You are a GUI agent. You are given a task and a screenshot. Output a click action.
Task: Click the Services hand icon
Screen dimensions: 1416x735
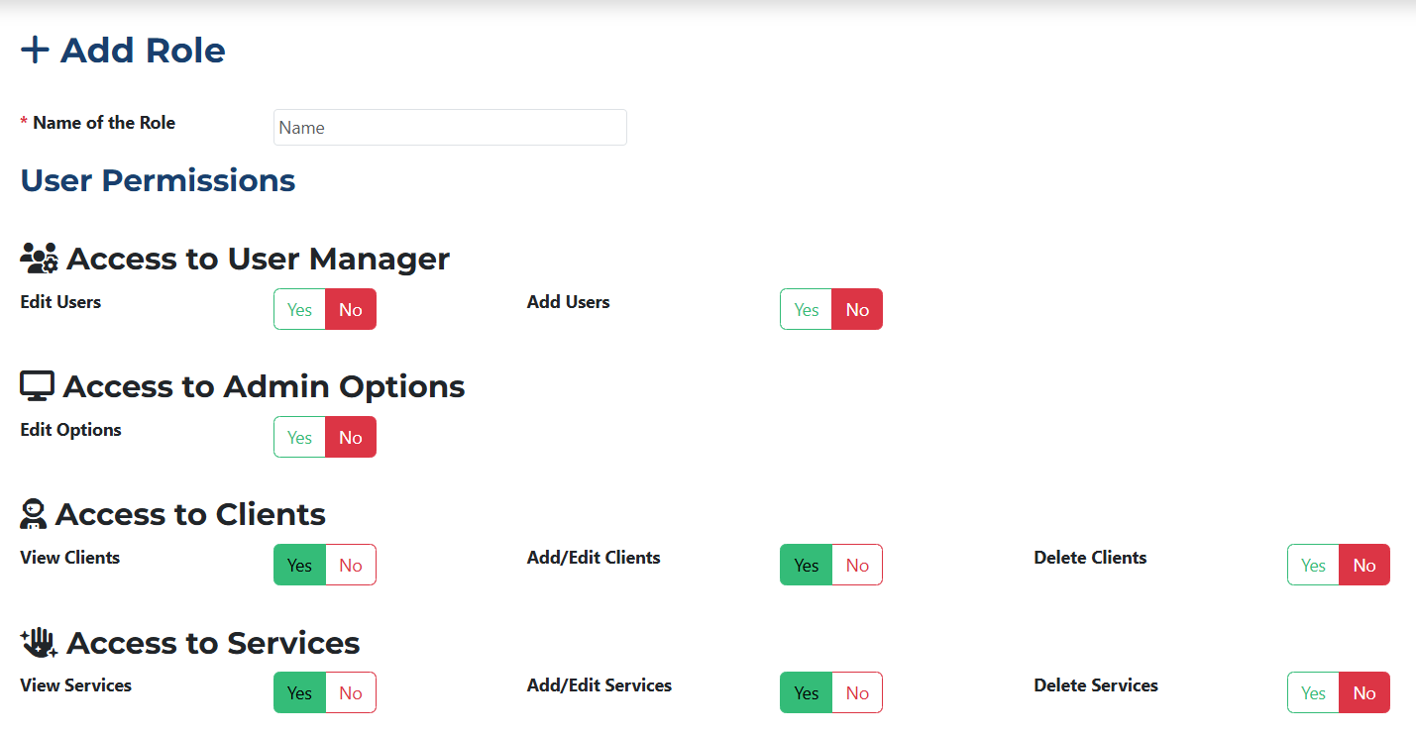(x=39, y=643)
